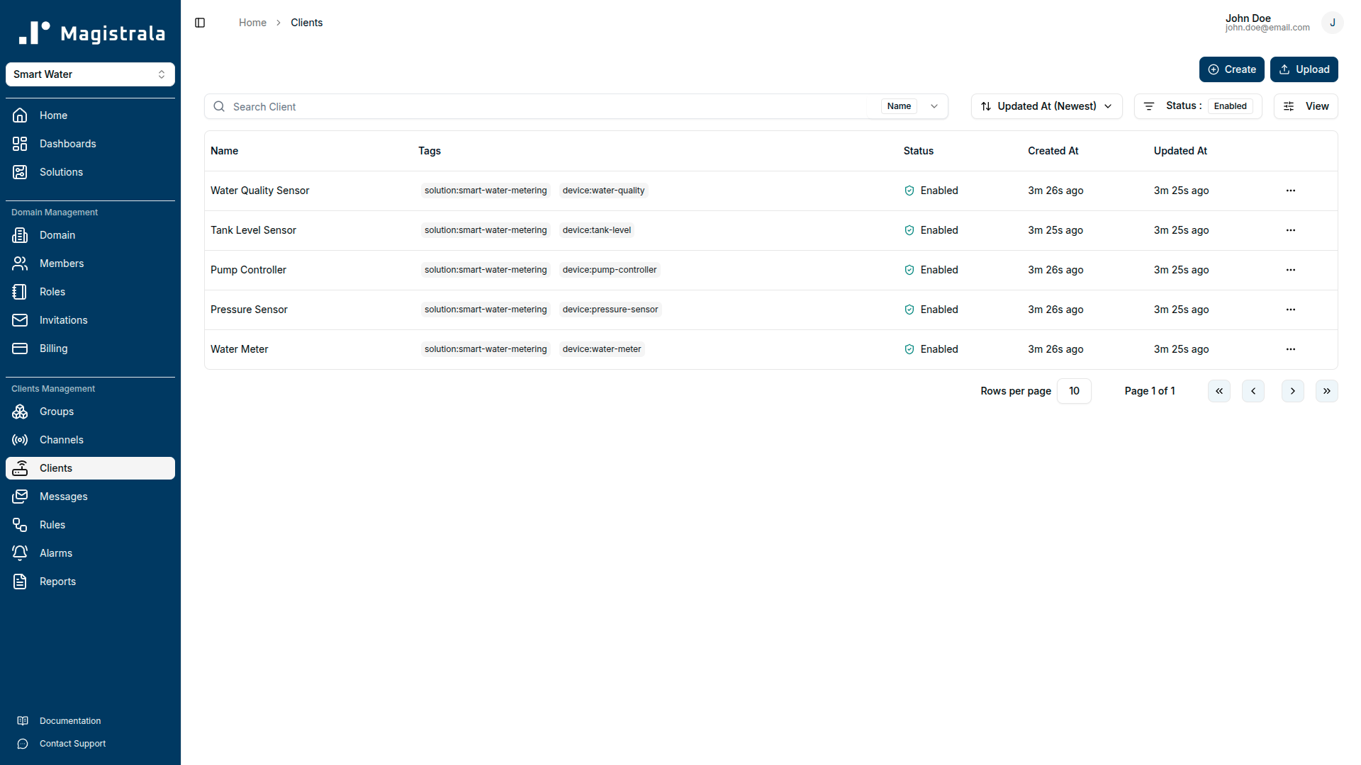This screenshot has height=765, width=1361.
Task: Navigate to Roles in Domain Management
Action: click(x=52, y=292)
